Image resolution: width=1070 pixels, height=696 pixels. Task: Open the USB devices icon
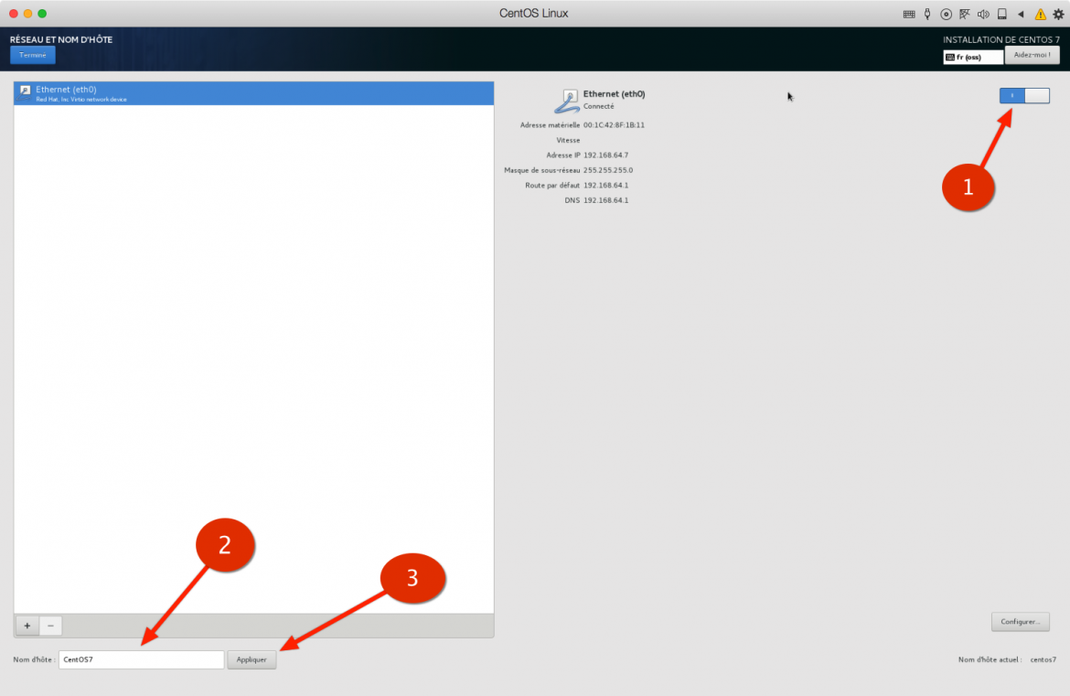coord(926,14)
